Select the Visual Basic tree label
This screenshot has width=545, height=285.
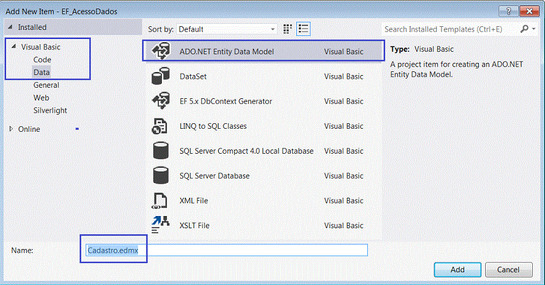click(41, 47)
